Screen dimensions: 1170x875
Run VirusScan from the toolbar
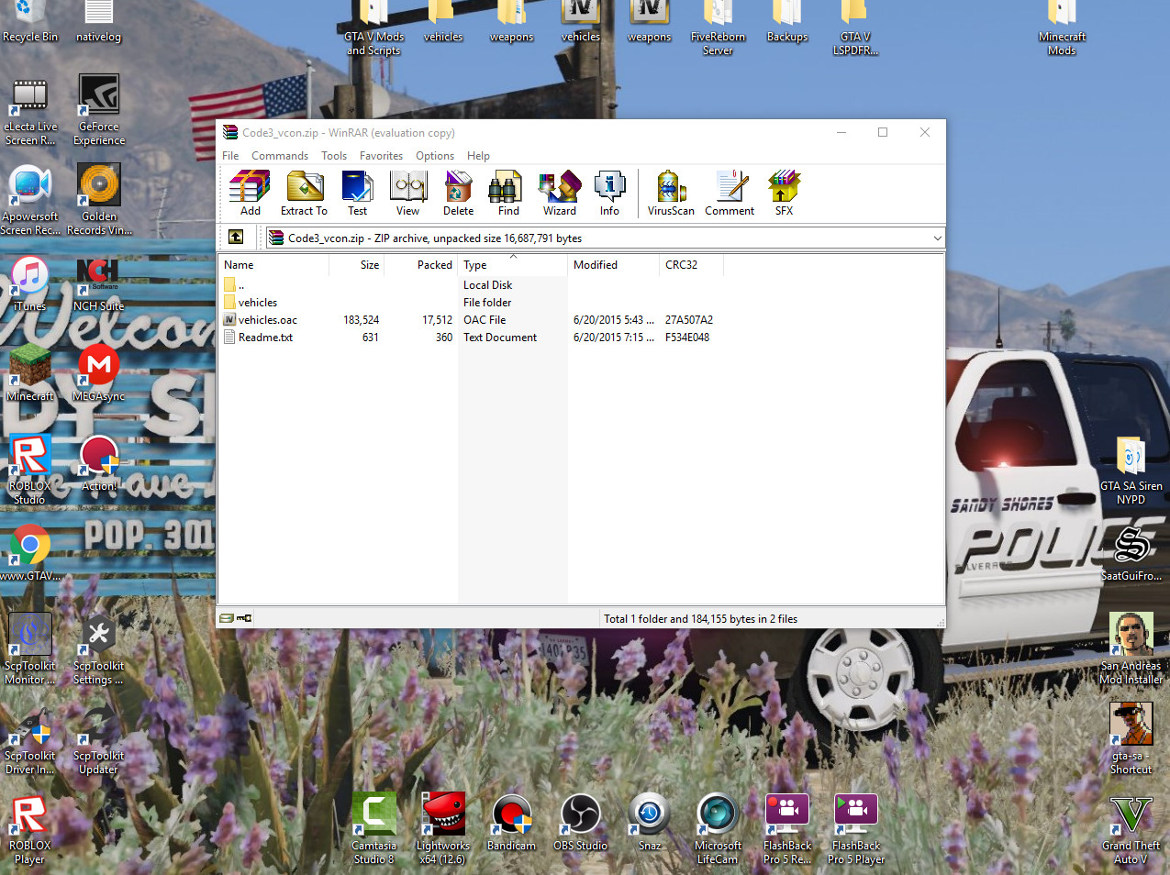pyautogui.click(x=671, y=193)
